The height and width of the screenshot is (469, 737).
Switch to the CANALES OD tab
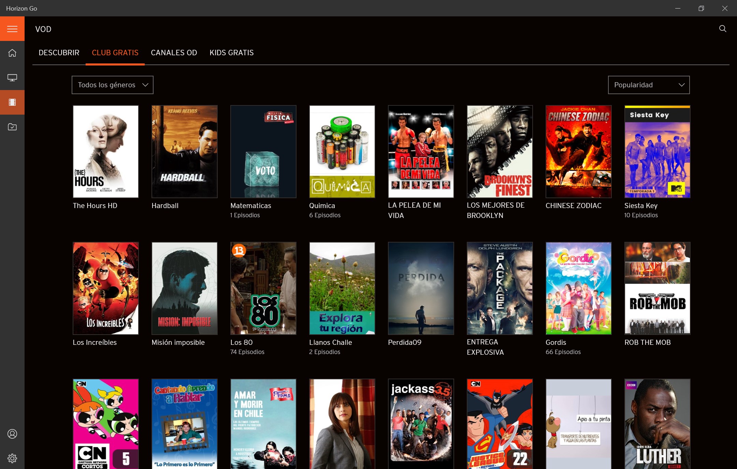tap(174, 53)
